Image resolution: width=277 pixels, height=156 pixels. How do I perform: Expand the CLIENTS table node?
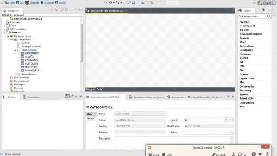tap(19, 57)
